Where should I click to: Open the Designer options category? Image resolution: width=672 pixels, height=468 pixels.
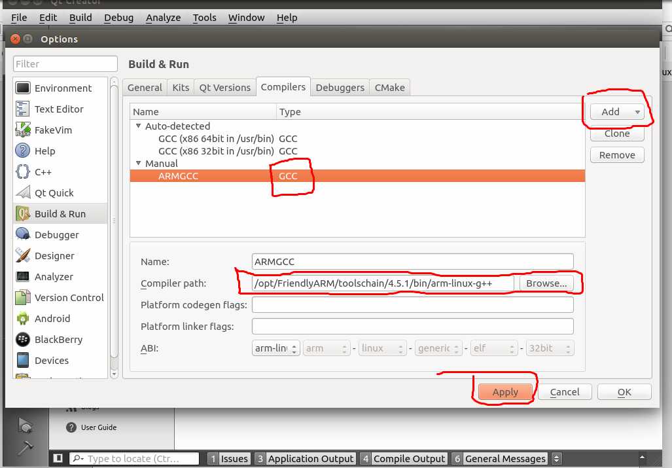[60, 255]
